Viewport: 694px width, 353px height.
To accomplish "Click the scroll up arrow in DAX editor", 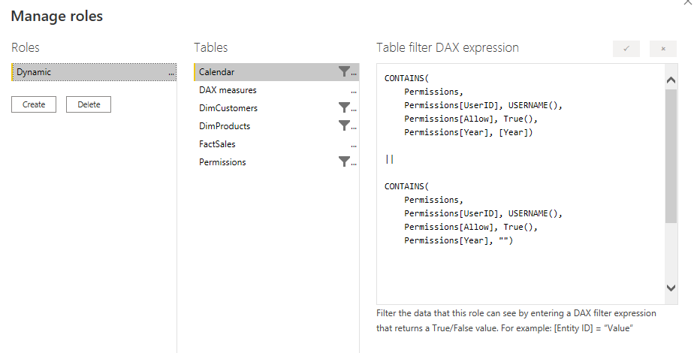I will [x=671, y=80].
